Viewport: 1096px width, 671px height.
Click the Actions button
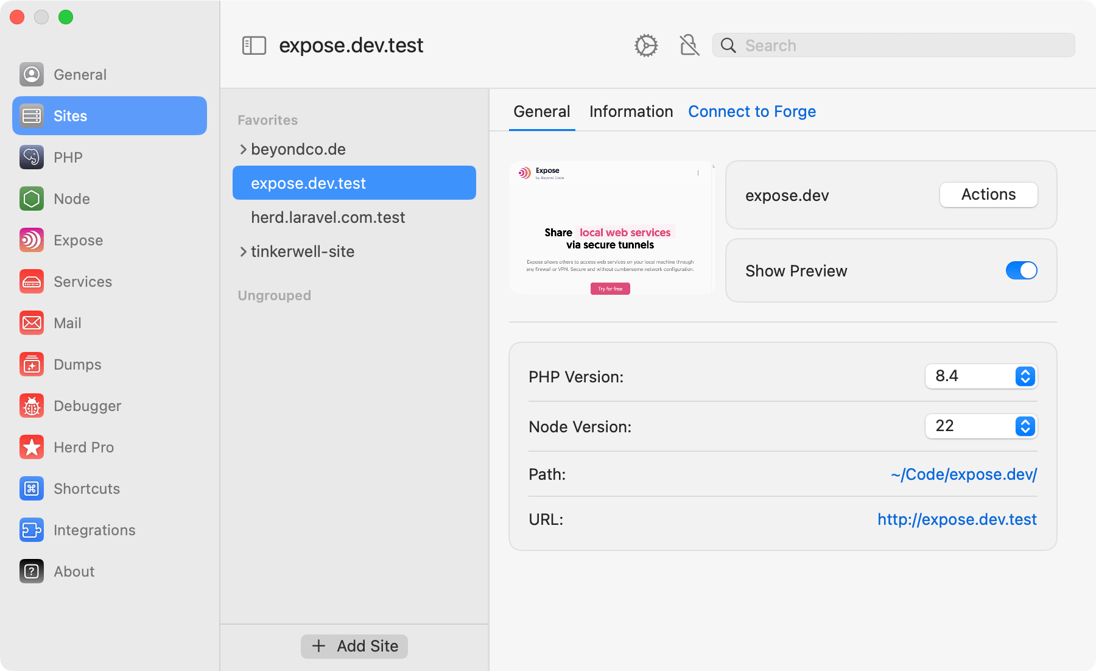(x=988, y=195)
